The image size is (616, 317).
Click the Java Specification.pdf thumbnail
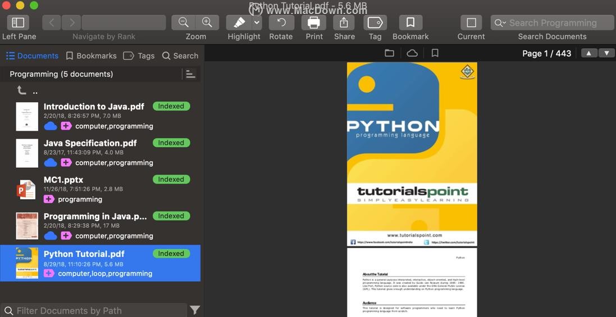(x=27, y=153)
